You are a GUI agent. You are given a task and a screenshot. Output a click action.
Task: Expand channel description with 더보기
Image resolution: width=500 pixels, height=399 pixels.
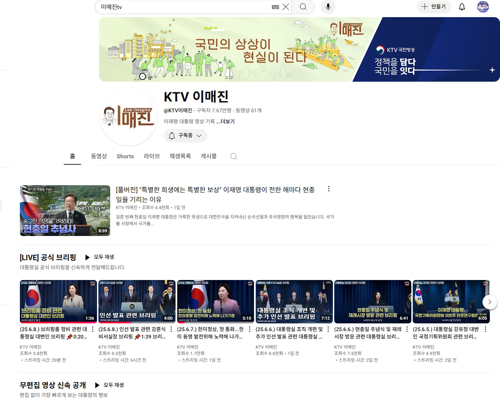[x=225, y=121]
